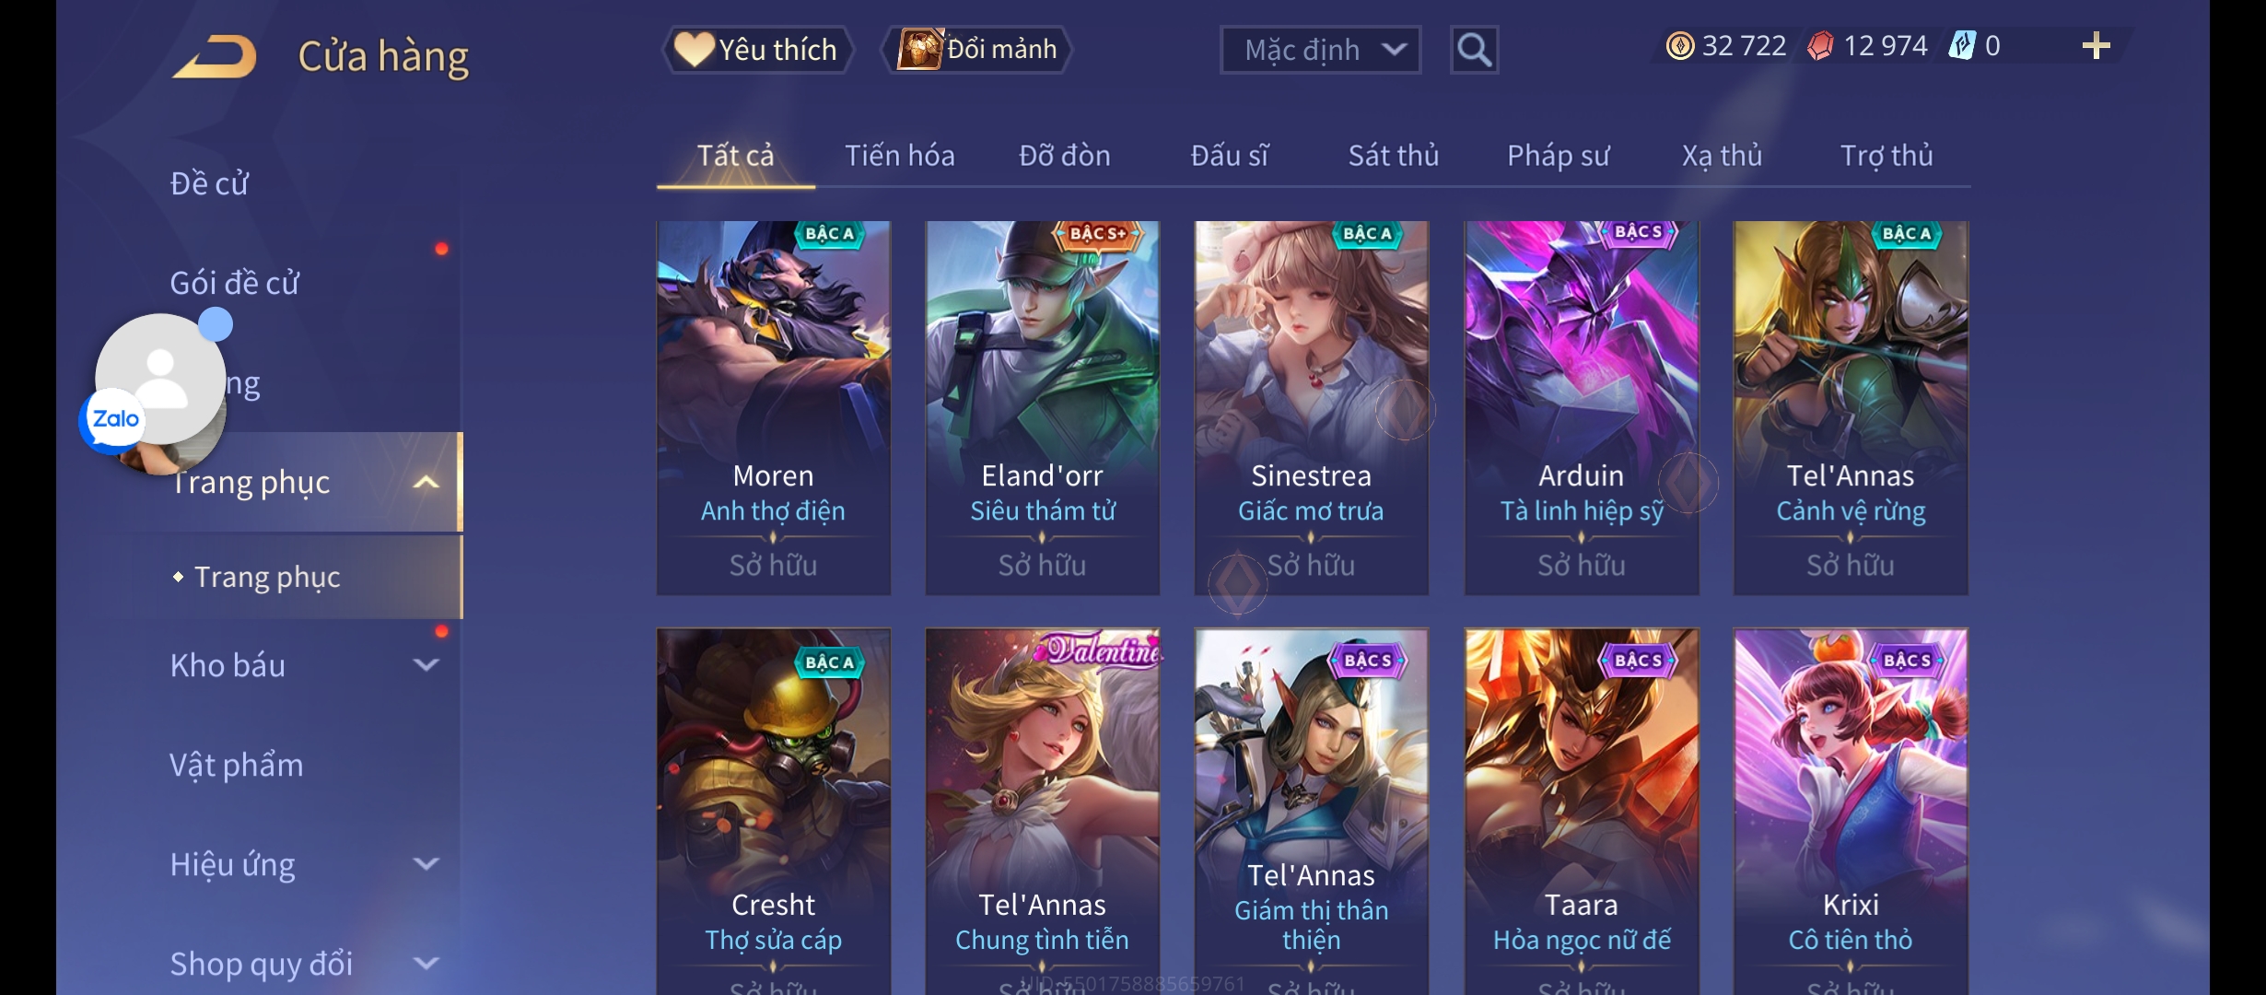Open the Mặc định sort dropdown
2266x995 pixels.
1320,50
